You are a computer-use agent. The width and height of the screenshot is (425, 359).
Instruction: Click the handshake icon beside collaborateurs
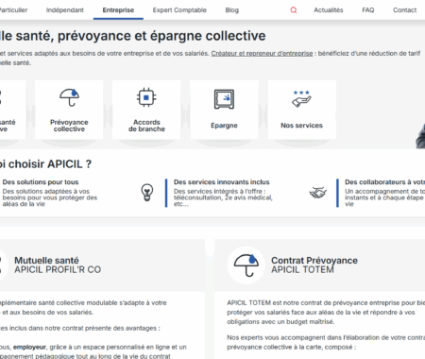318,193
